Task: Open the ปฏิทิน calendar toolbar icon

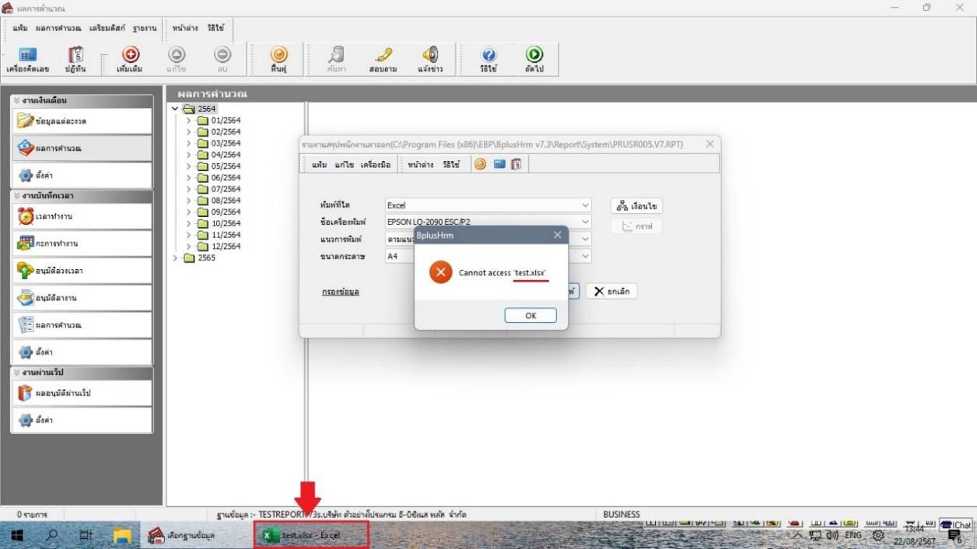Action: tap(75, 58)
